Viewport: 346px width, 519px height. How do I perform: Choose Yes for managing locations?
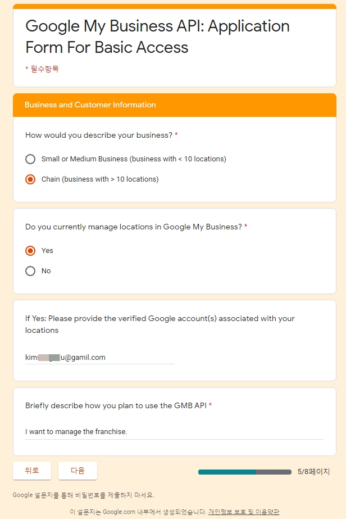point(30,251)
